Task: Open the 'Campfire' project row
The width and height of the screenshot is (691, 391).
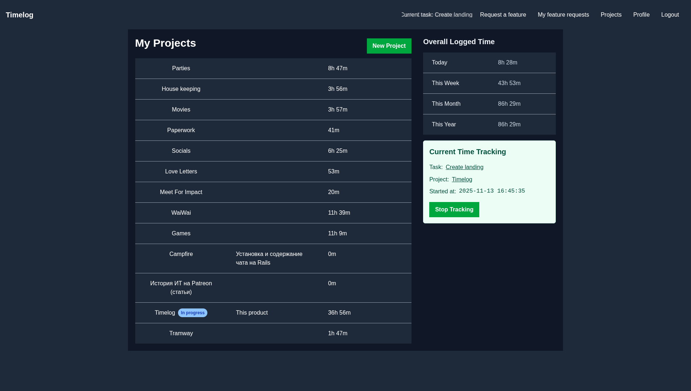Action: coord(181,254)
